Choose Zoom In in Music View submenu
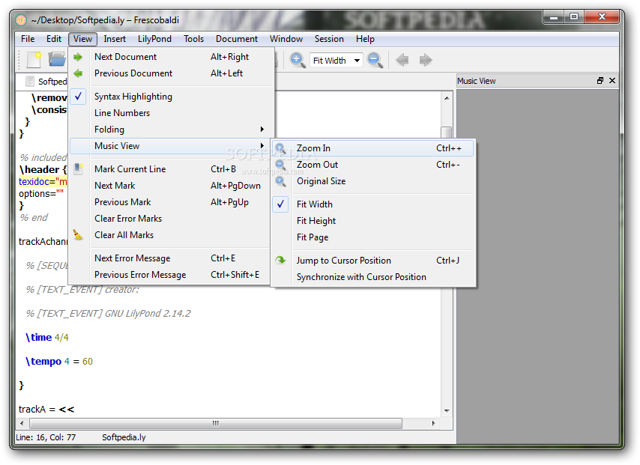Screen dimensions: 640x465 [x=373, y=148]
